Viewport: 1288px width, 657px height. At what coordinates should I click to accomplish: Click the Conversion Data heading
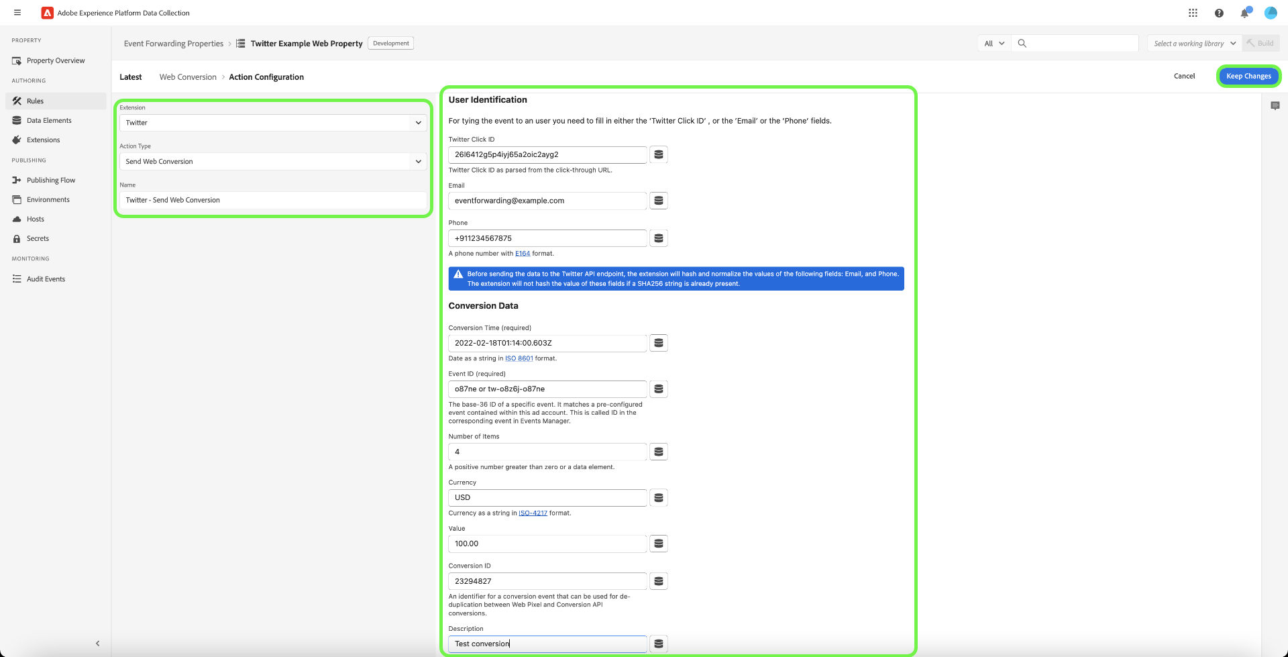483,306
